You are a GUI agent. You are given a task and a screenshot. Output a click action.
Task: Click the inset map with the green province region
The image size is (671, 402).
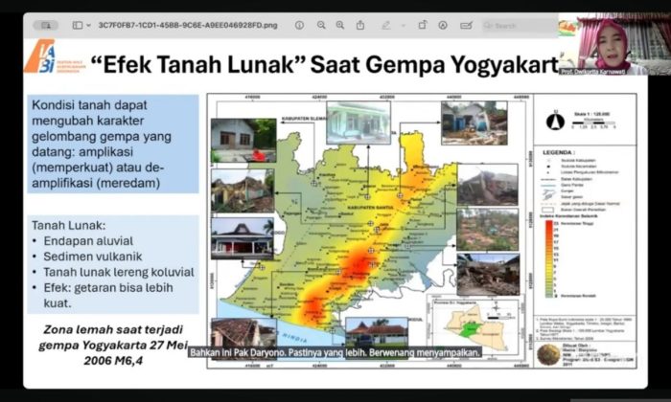click(475, 326)
